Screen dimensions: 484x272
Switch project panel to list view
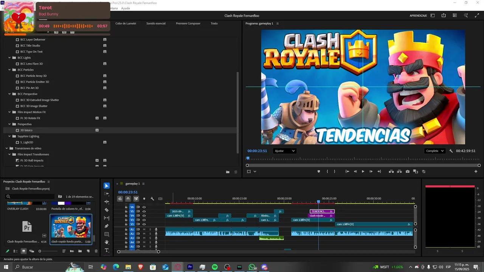tap(16, 251)
